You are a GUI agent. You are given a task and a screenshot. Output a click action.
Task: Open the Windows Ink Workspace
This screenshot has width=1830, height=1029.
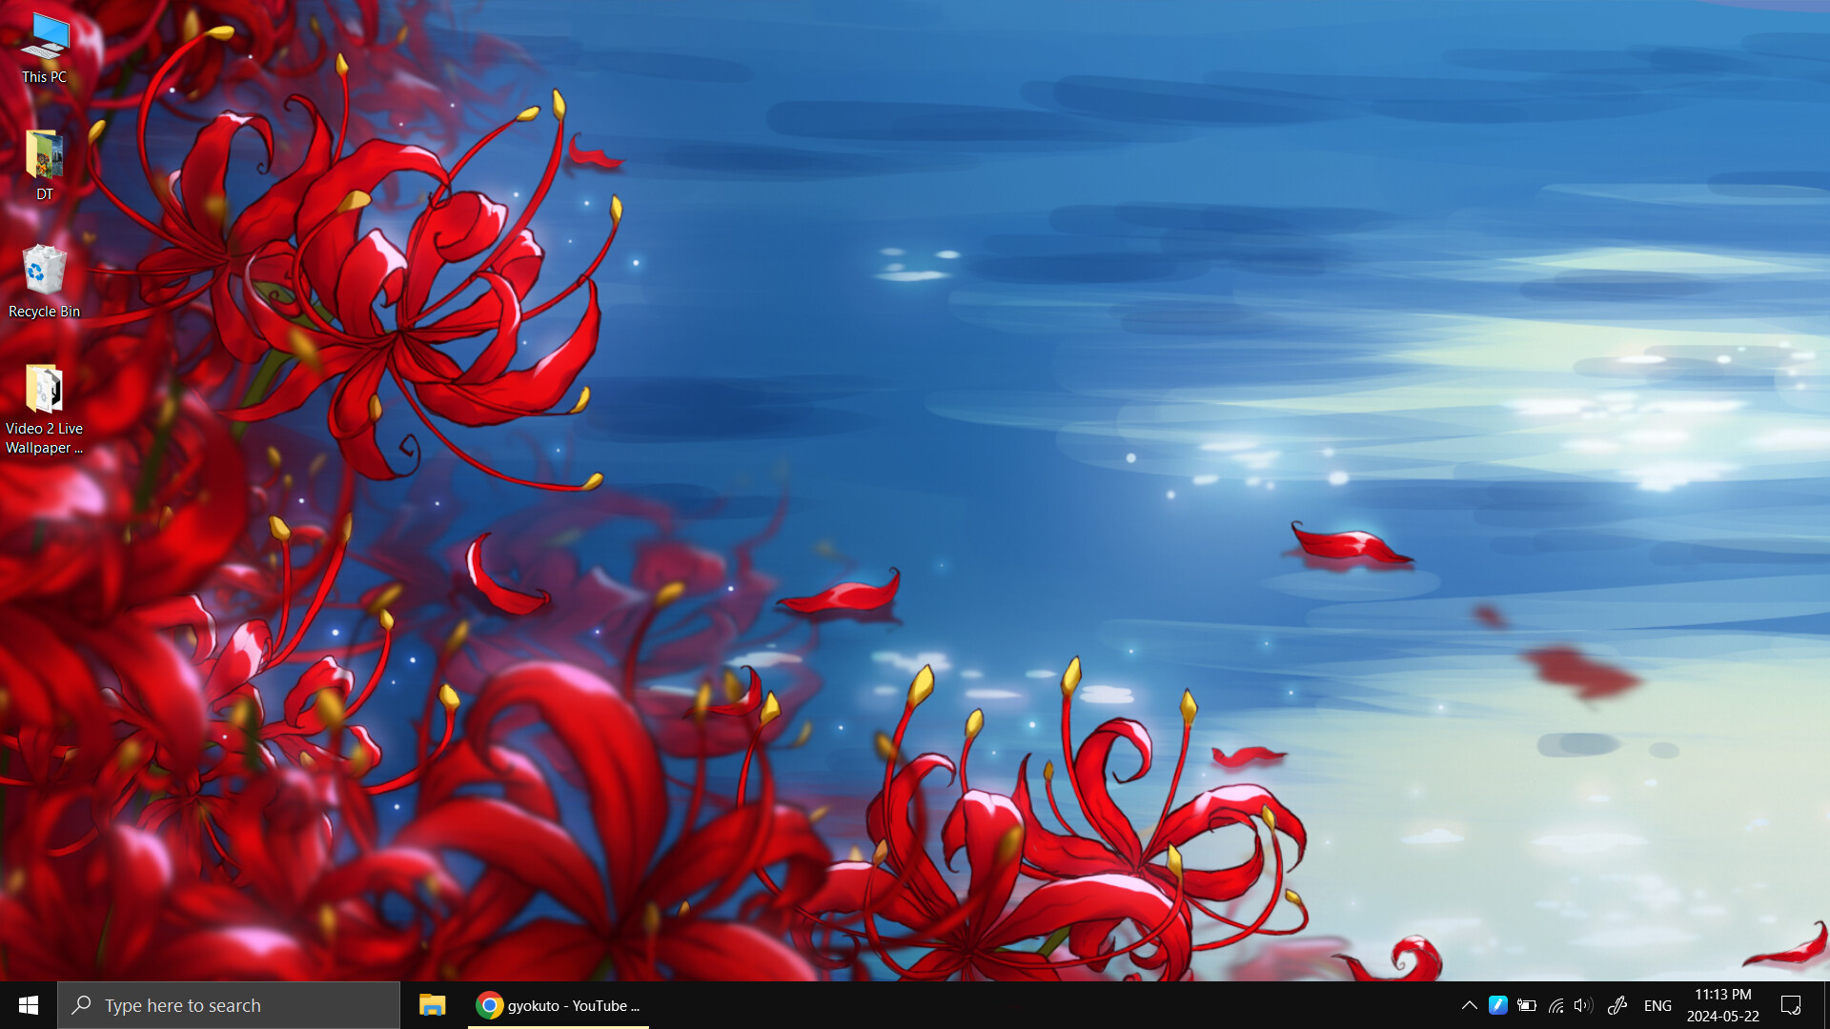pyautogui.click(x=1617, y=1005)
